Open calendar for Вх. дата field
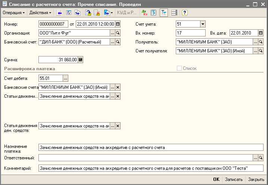The width and height of the screenshot is (268, 185). pyautogui.click(x=261, y=33)
